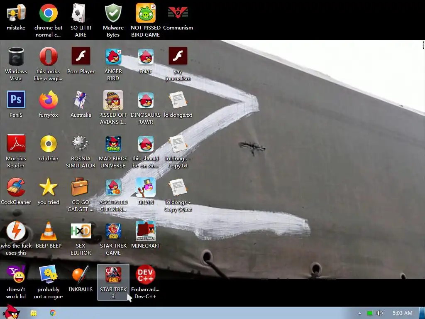The width and height of the screenshot is (425, 319).
Task: Open the Angry Bird Start button
Action: tap(11, 312)
